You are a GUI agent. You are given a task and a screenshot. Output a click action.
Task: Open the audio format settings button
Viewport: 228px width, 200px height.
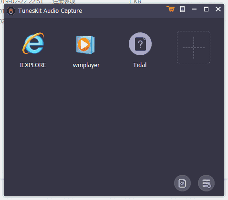182,183
